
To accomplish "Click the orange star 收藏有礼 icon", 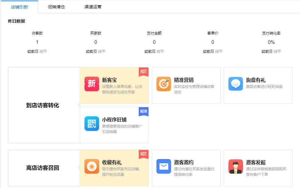I will (92, 166).
